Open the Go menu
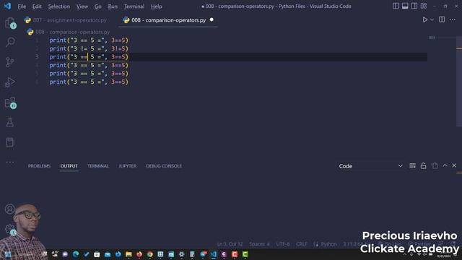 tap(98, 6)
